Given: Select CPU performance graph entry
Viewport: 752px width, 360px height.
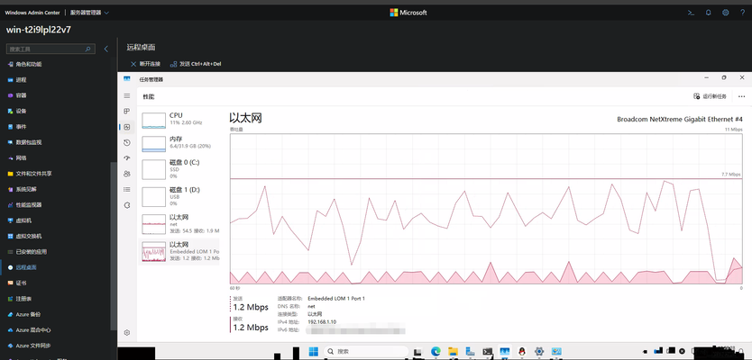Looking at the screenshot, I should coord(179,120).
